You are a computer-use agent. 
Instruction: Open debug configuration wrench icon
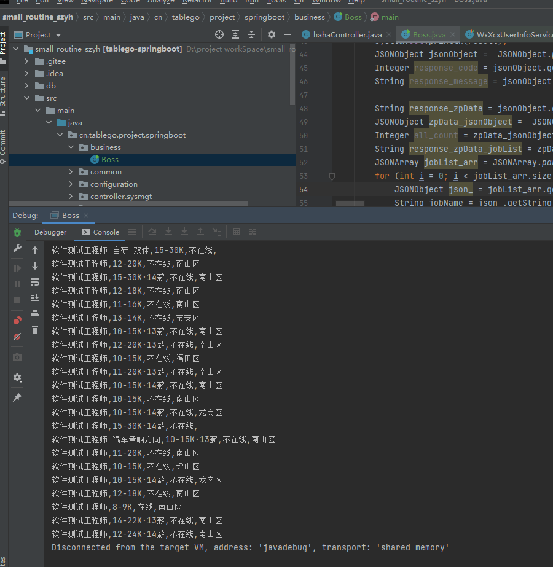coord(17,248)
